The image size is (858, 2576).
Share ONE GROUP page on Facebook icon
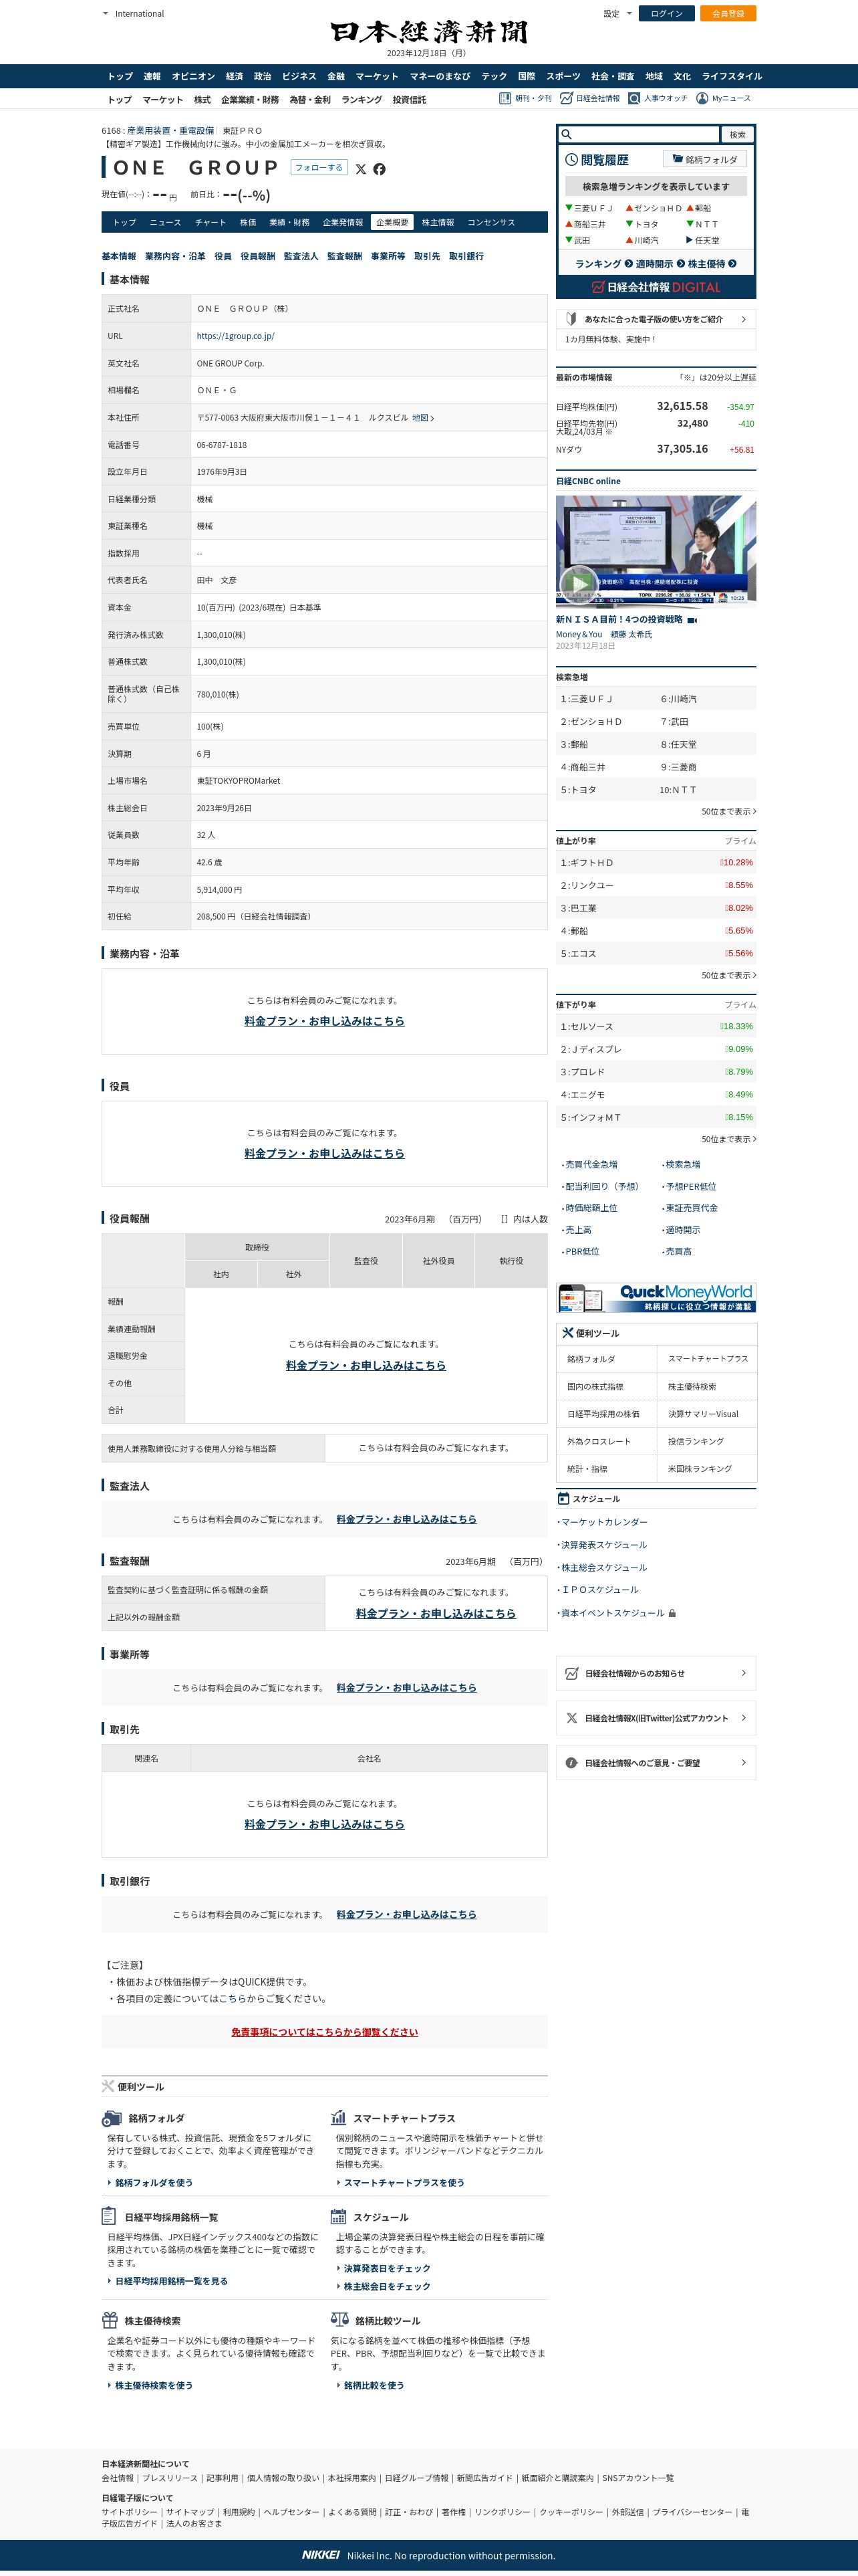pyautogui.click(x=380, y=169)
